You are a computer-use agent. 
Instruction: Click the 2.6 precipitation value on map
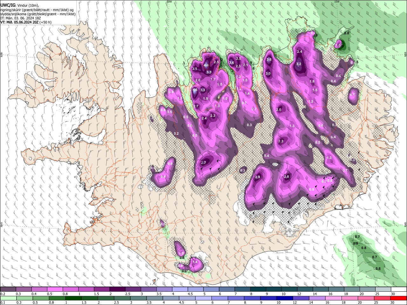[x=279, y=110]
